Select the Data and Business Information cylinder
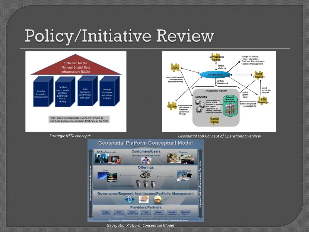Viewport: 309px width, 232px height. [x=230, y=106]
